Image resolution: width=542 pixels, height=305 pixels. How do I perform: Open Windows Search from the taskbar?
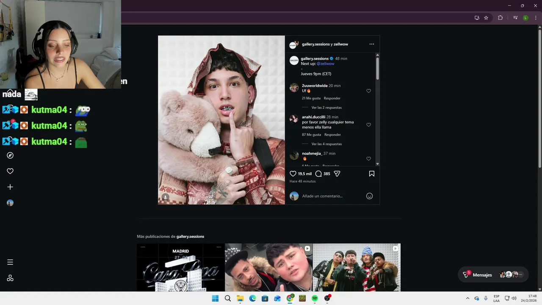[x=228, y=298]
